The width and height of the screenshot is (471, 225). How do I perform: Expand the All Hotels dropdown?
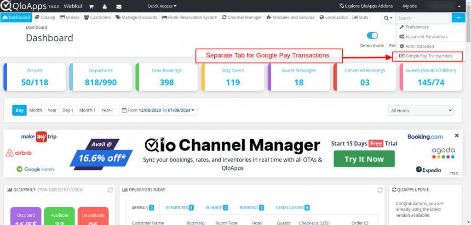coord(420,110)
